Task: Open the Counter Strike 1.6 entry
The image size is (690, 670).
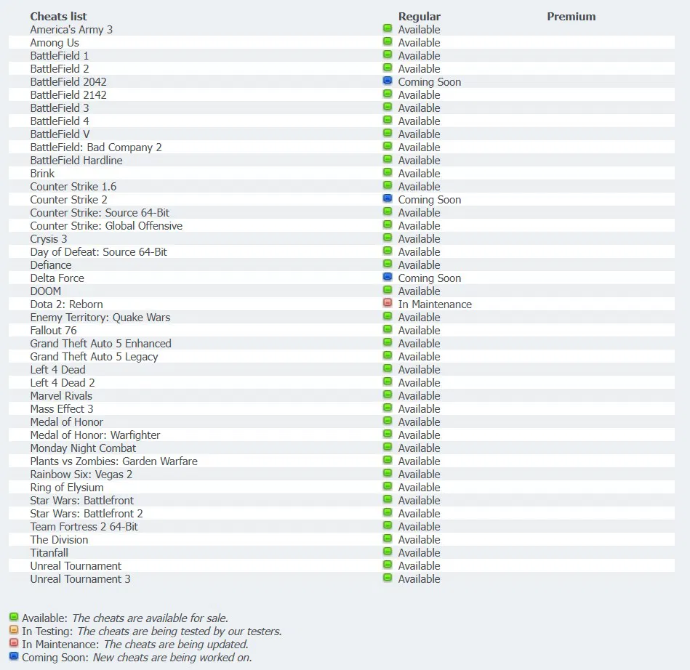Action: click(x=73, y=187)
